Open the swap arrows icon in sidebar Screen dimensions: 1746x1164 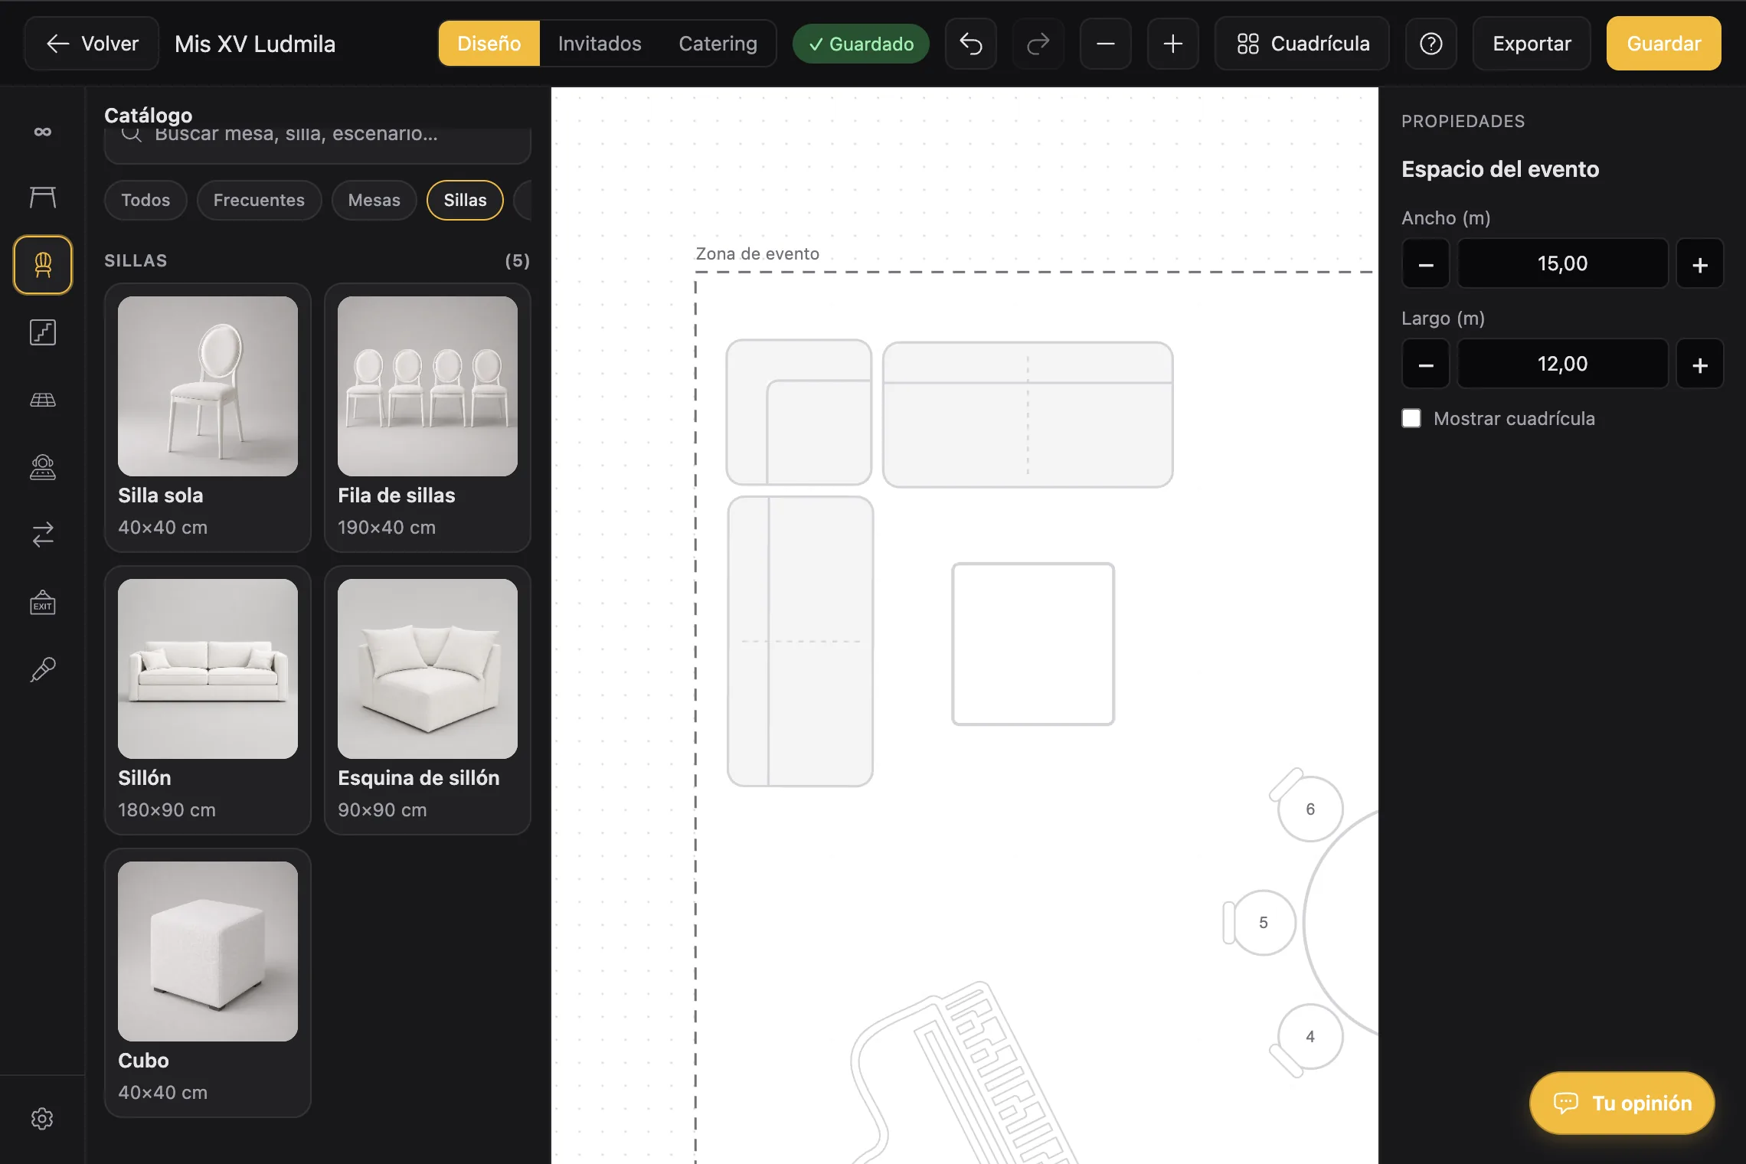point(43,535)
